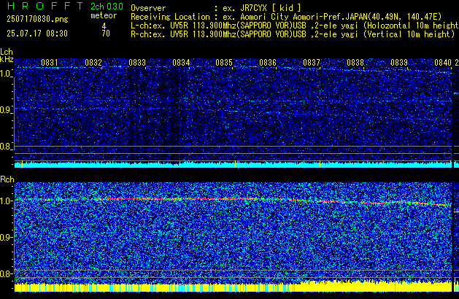
Task: Click the Receiving Location line
Action: click(286, 17)
